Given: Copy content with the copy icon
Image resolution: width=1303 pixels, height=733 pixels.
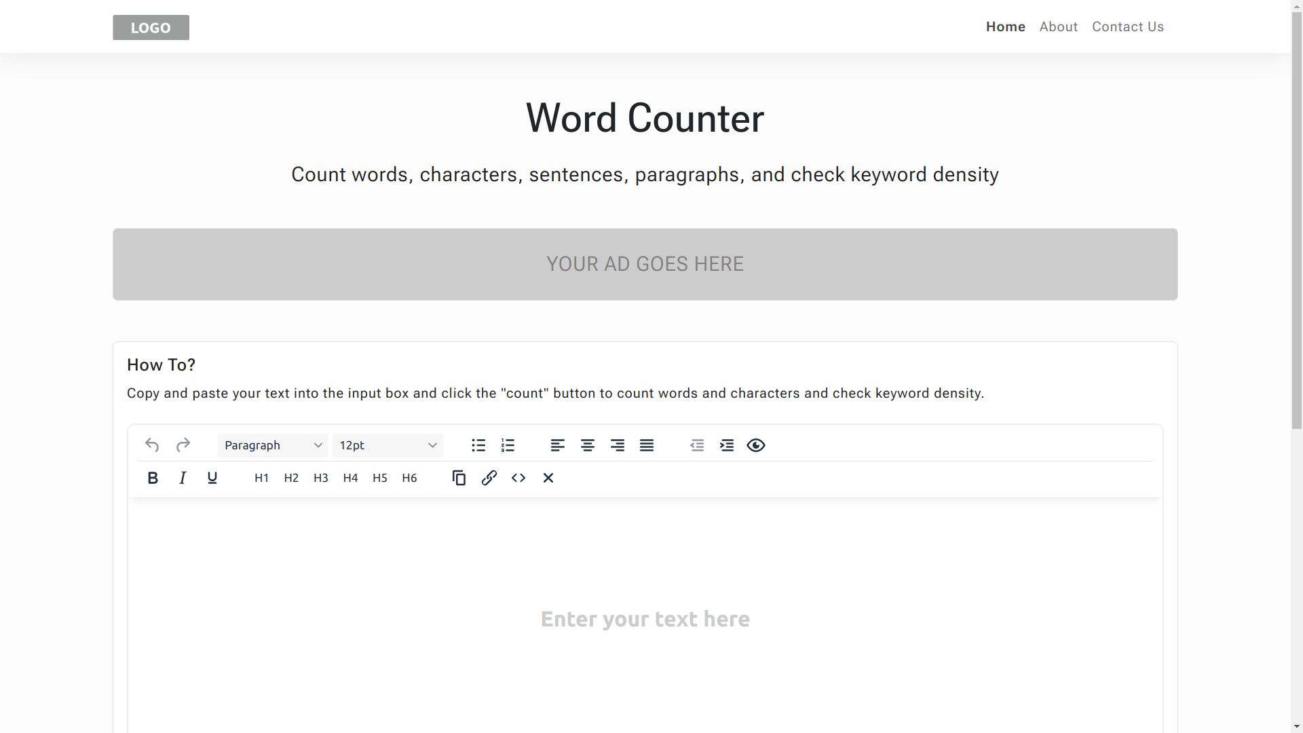Looking at the screenshot, I should point(459,478).
